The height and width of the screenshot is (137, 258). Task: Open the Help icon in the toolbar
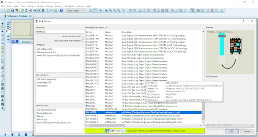61,11
